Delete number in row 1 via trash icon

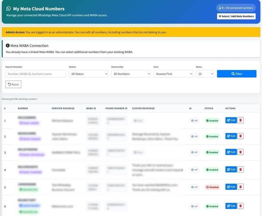(241, 120)
